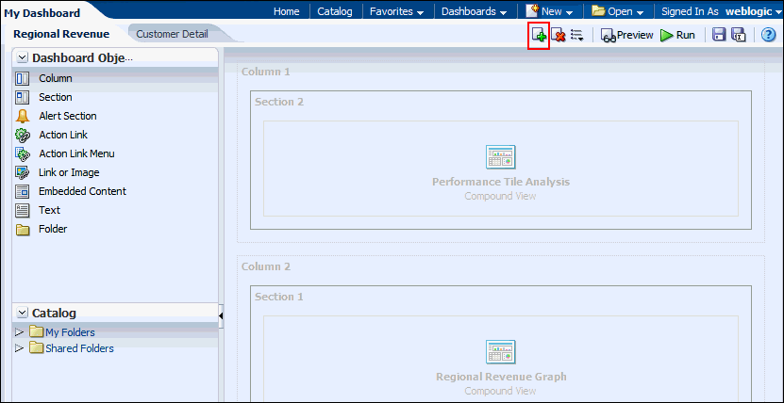The image size is (784, 403).
Task: Open the Open dropdown menu
Action: [x=617, y=11]
